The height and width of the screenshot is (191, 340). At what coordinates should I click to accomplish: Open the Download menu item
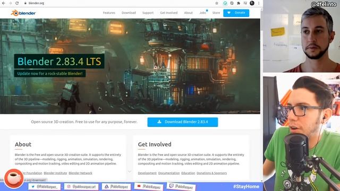pyautogui.click(x=129, y=13)
